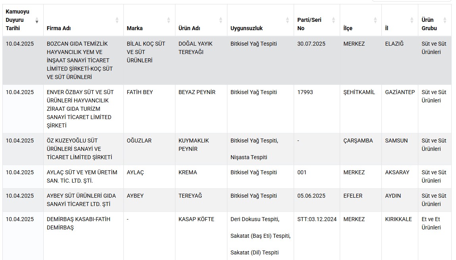Viewport: 456px width, 260px height.
Task: Click KUYMAKLIK PEYNİR product cell
Action: click(x=201, y=149)
